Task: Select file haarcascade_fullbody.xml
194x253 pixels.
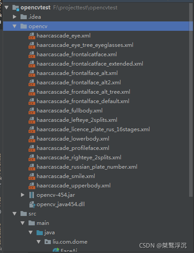Action: [70, 111]
